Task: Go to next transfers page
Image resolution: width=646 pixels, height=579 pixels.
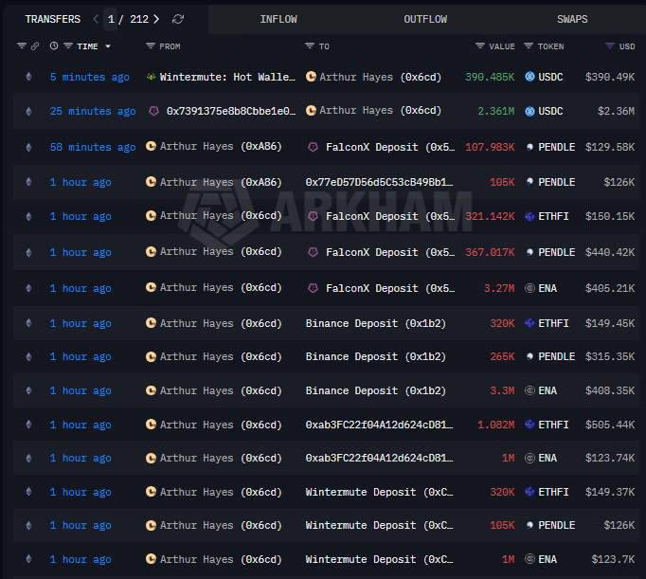Action: 156,19
